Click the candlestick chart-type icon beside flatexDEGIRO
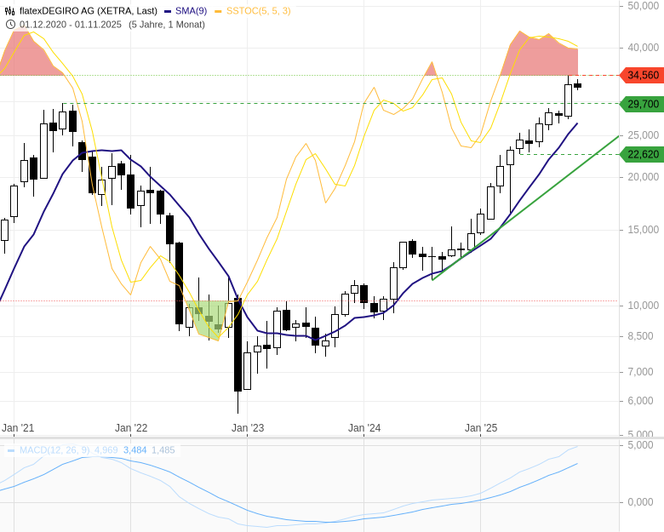Image resolution: width=664 pixels, height=532 pixels. pyautogui.click(x=10, y=11)
